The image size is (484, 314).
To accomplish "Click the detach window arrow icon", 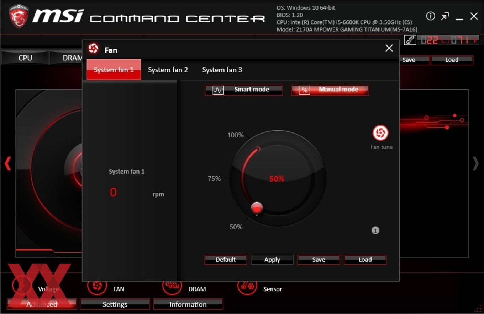I will point(445,16).
